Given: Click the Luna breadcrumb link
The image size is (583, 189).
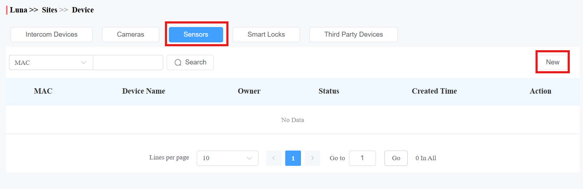Looking at the screenshot, I should [x=19, y=10].
